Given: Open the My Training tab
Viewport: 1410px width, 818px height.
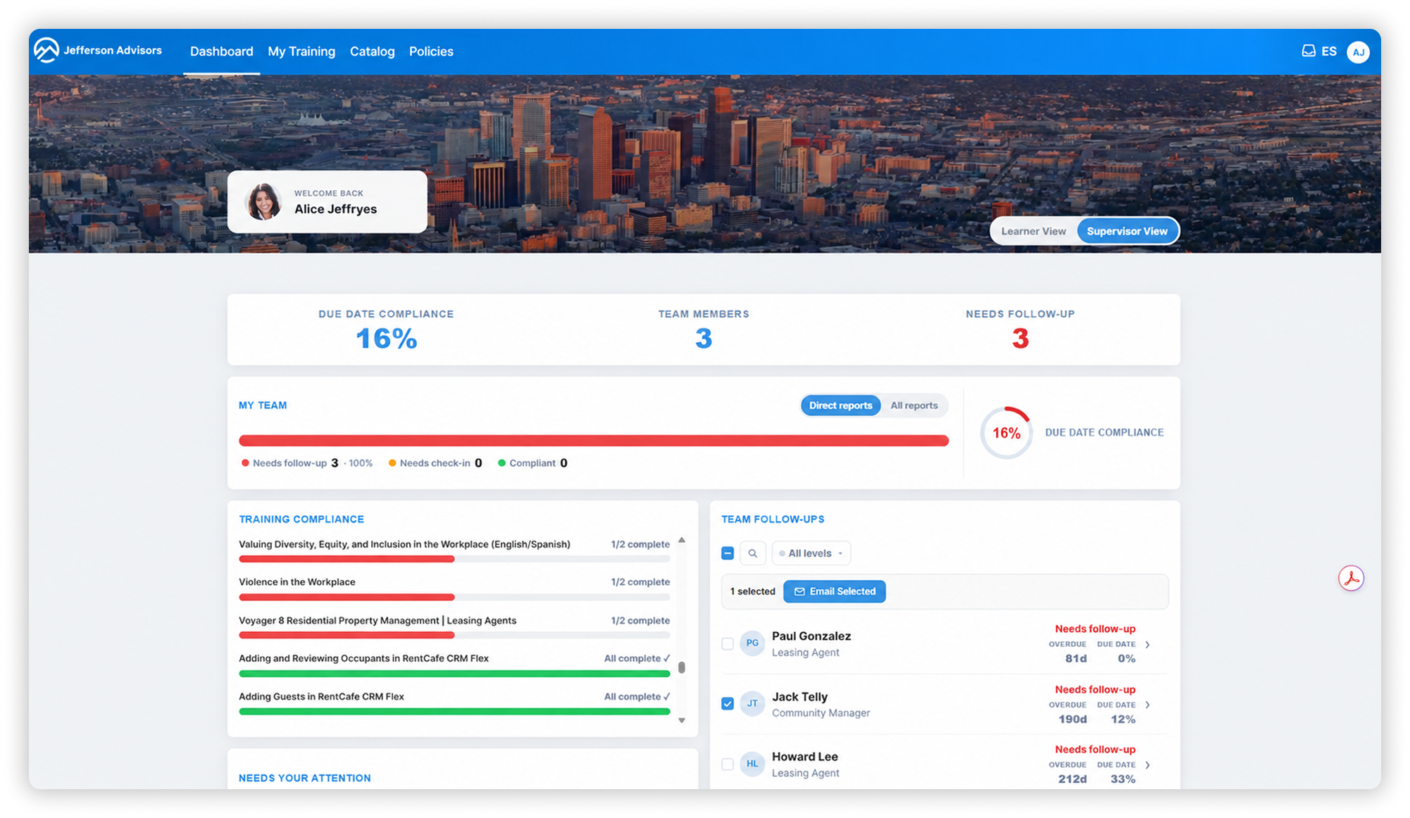Looking at the screenshot, I should coord(301,51).
